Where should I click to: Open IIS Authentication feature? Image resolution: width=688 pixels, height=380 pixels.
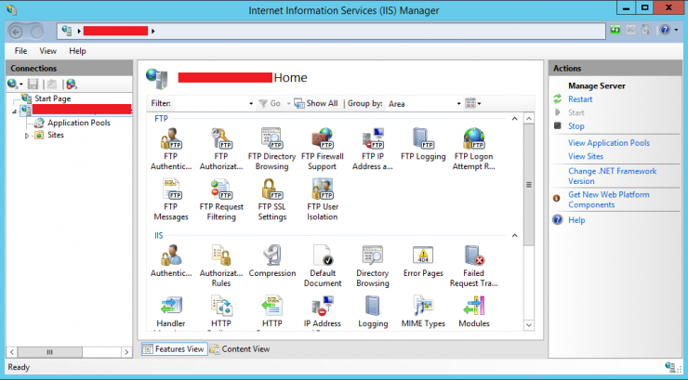coord(171,261)
